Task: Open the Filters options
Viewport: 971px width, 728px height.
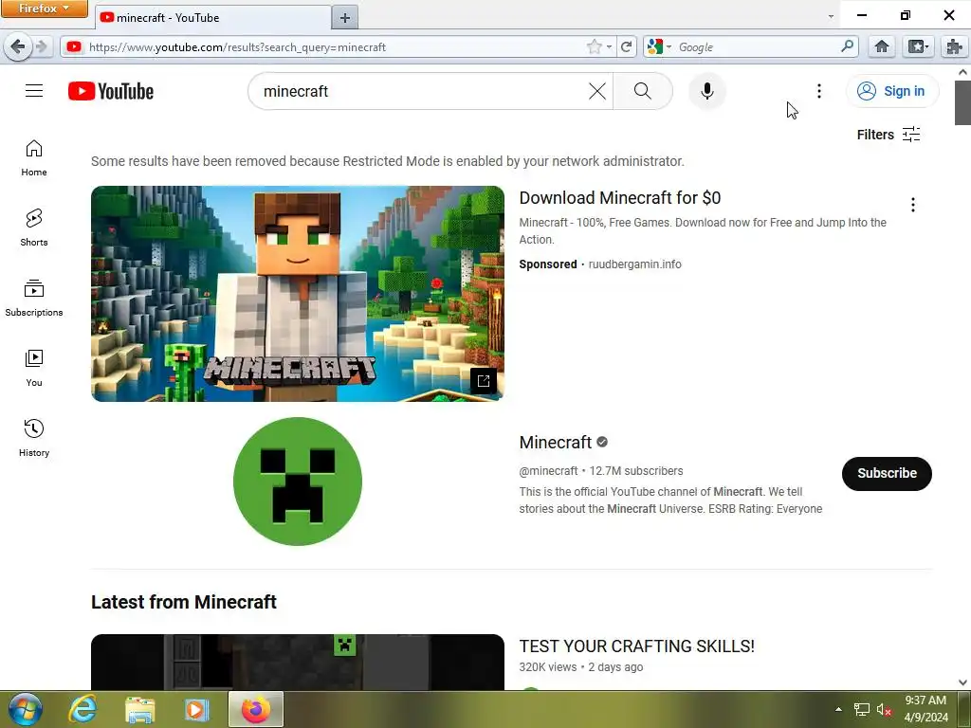Action: pos(888,135)
